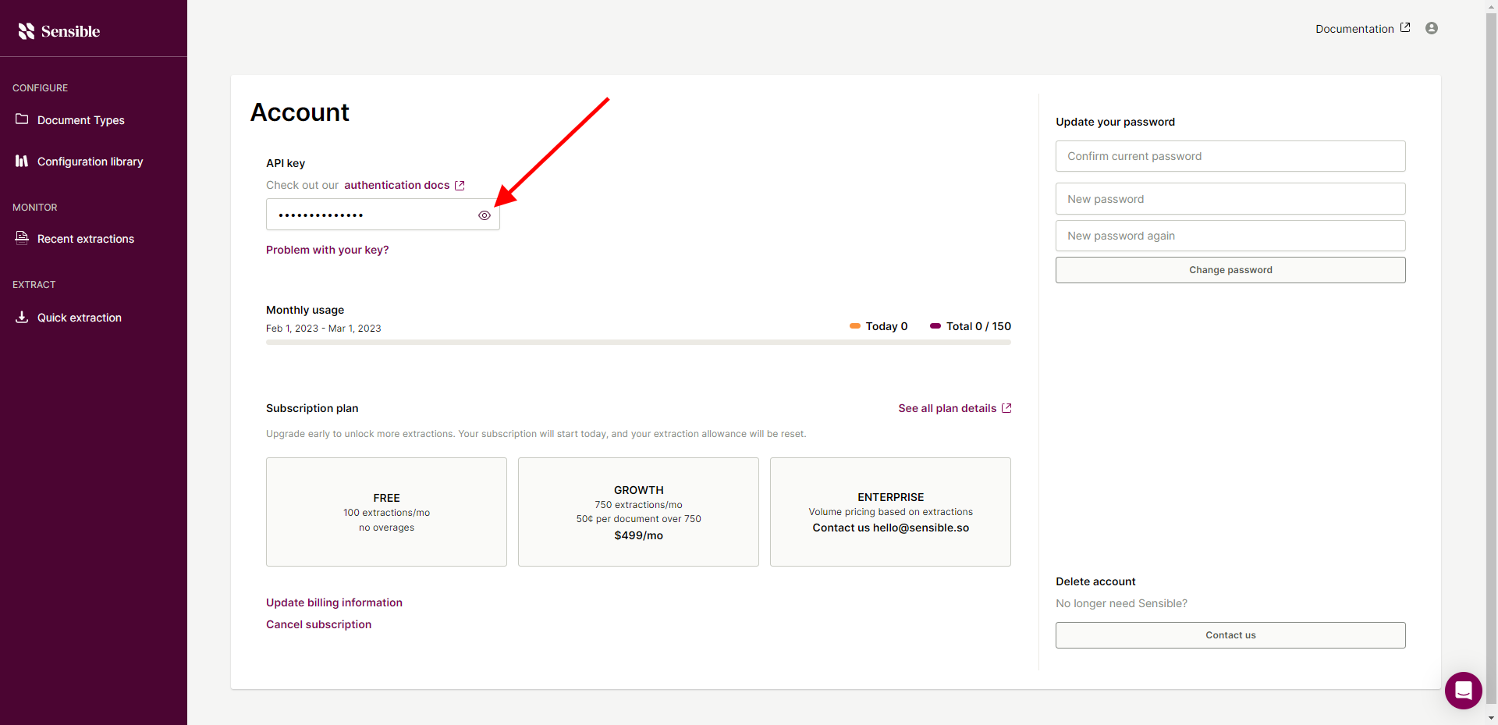The image size is (1498, 725).
Task: Open the authentication docs link
Action: [396, 185]
